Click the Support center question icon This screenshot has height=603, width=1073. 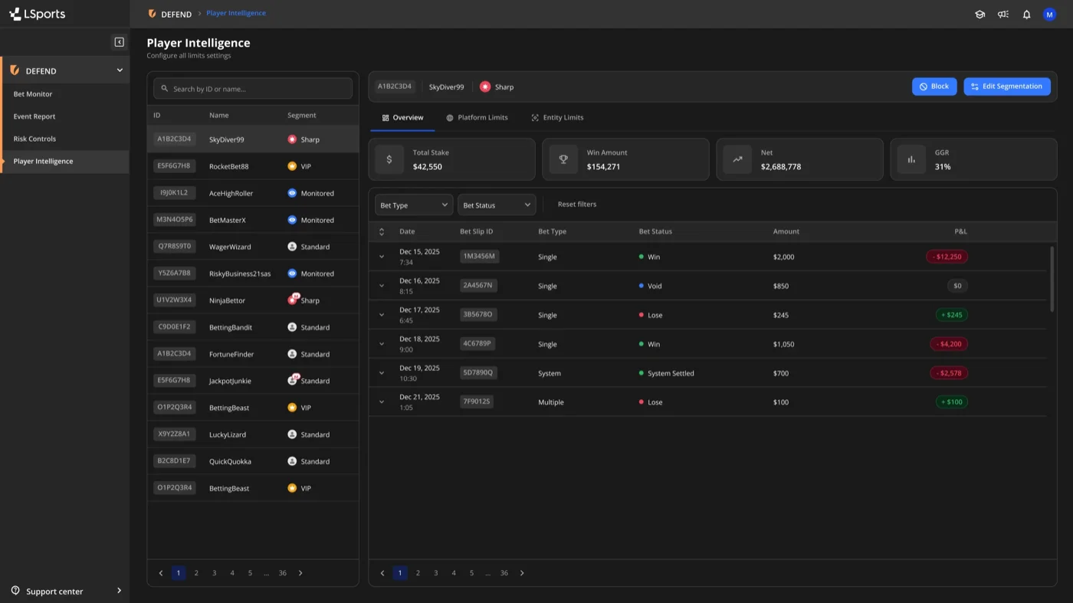[15, 591]
